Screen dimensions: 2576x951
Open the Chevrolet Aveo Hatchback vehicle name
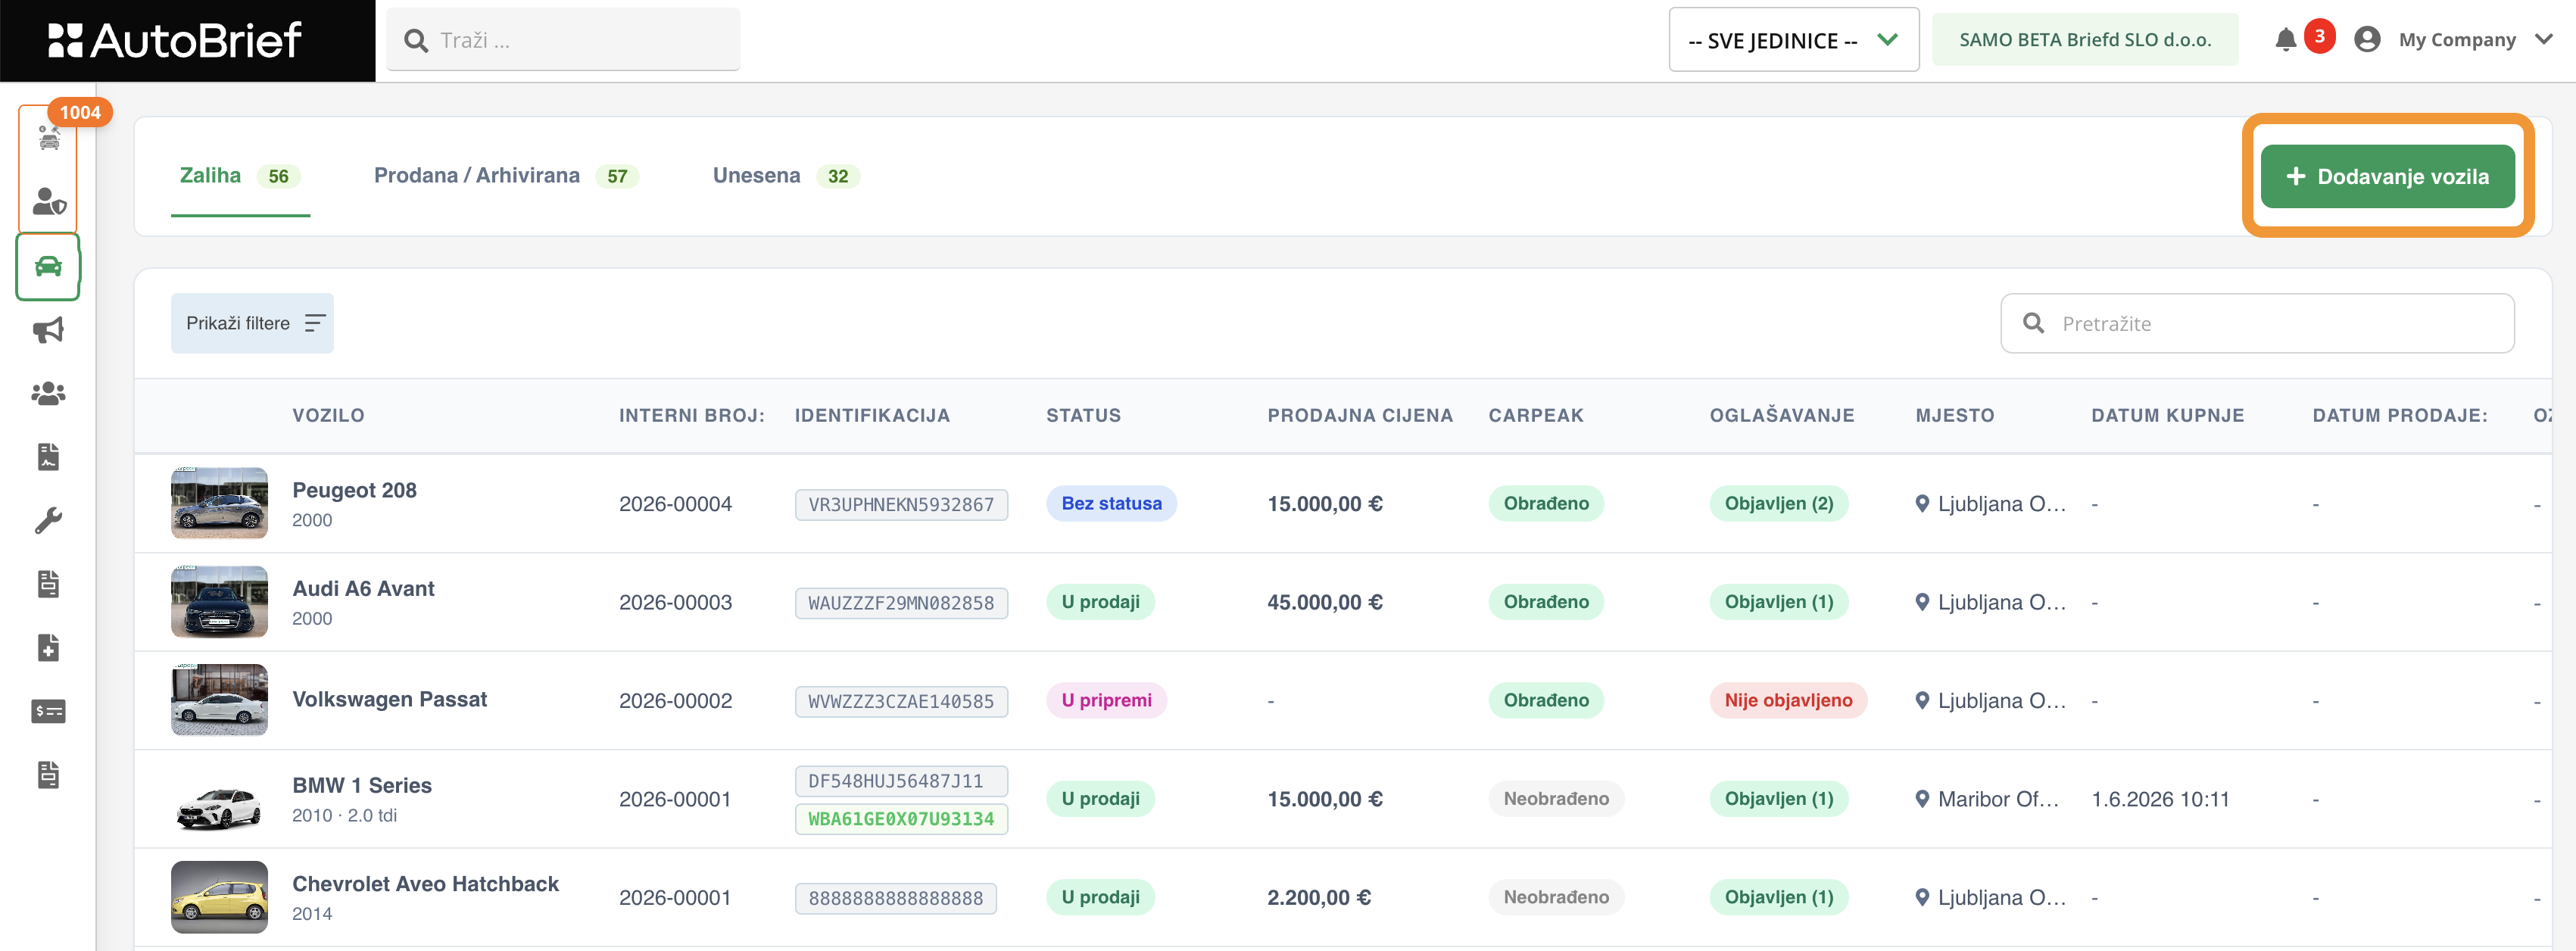tap(425, 884)
